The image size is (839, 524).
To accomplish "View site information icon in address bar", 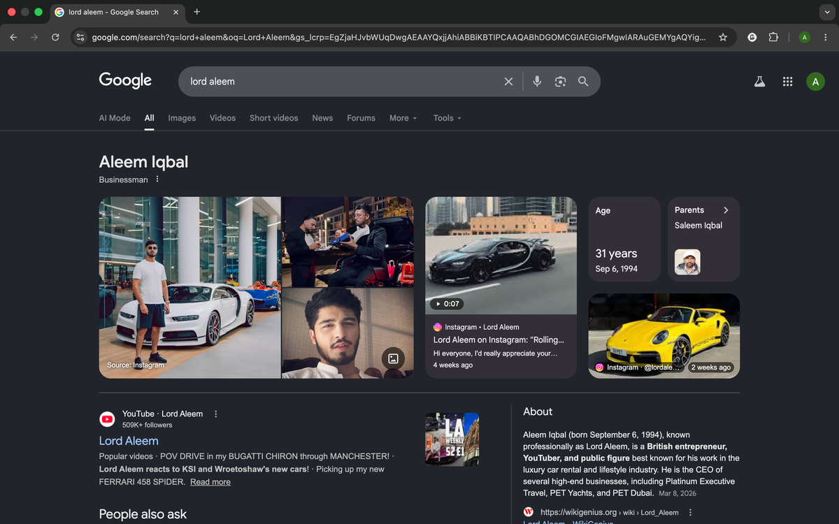I will (80, 37).
